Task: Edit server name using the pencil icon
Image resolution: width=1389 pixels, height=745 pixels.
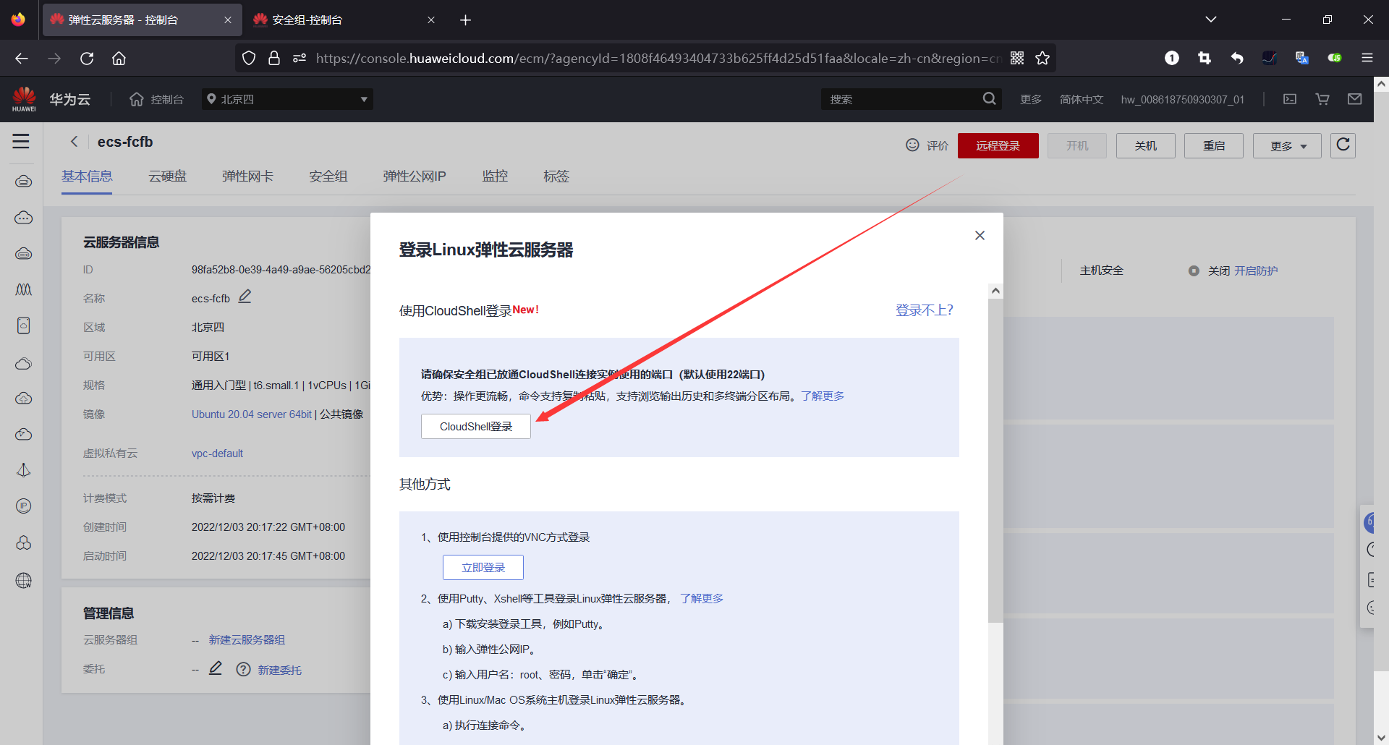Action: [245, 297]
